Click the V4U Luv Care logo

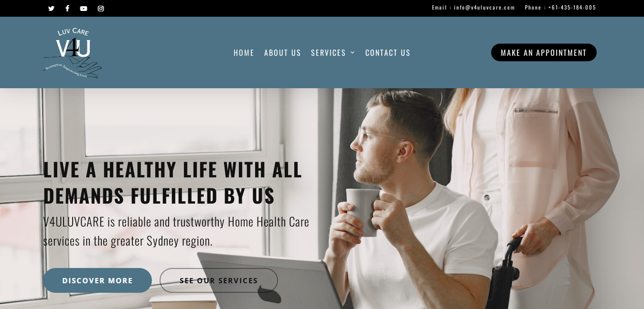[x=73, y=52]
